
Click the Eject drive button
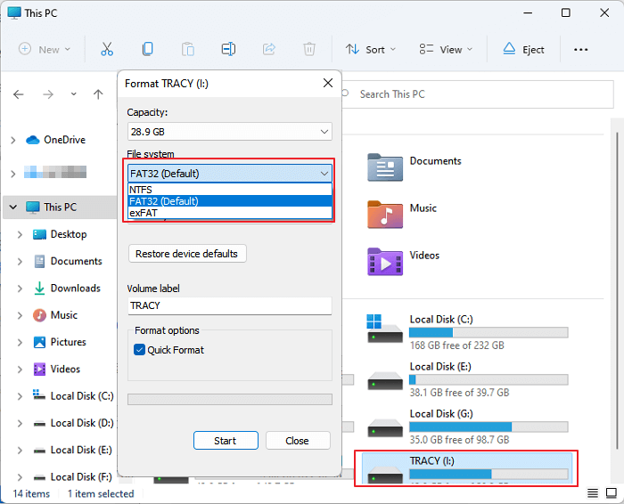click(523, 49)
